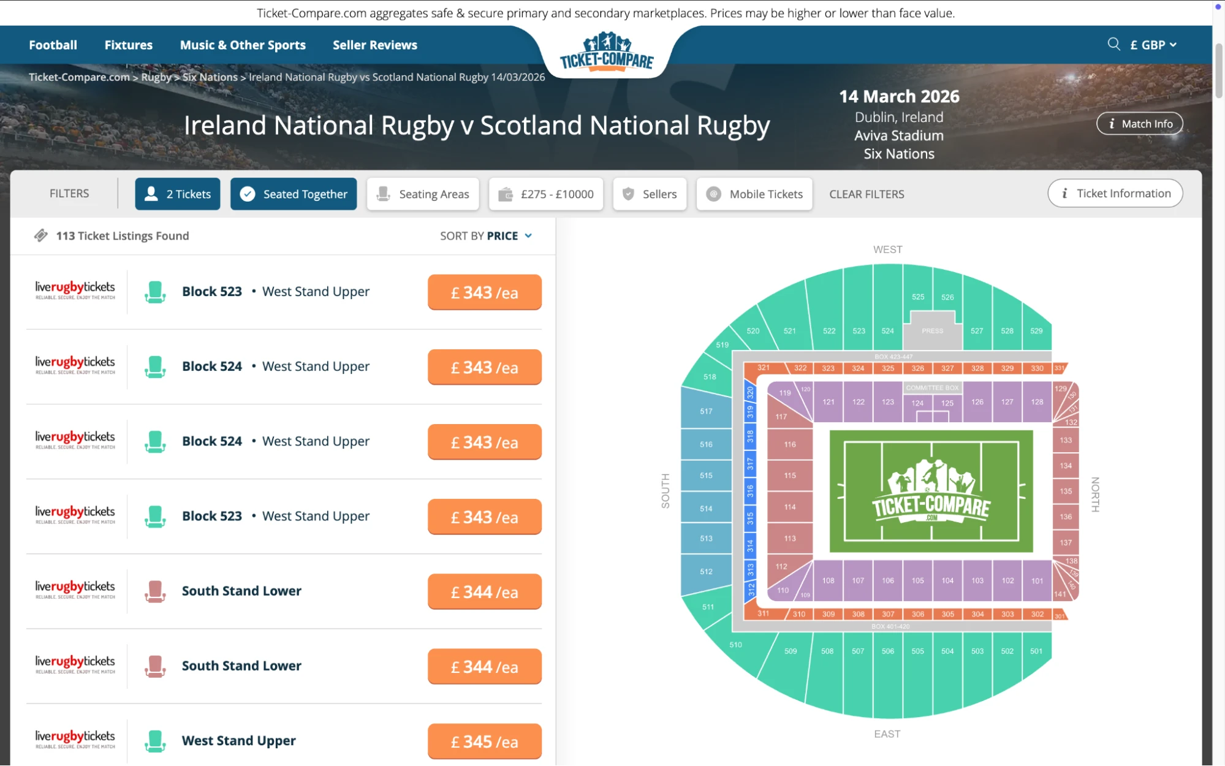Click the shield icon on the Sellers filter

coord(628,194)
